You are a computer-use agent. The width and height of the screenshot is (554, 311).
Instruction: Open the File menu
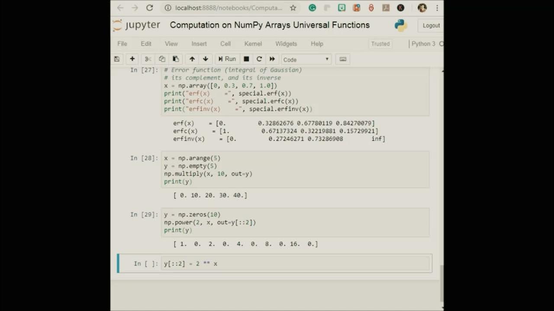click(x=122, y=44)
